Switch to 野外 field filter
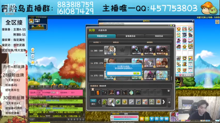Image resolution: width=220 pixels, height=123 pixels. (x=93, y=104)
